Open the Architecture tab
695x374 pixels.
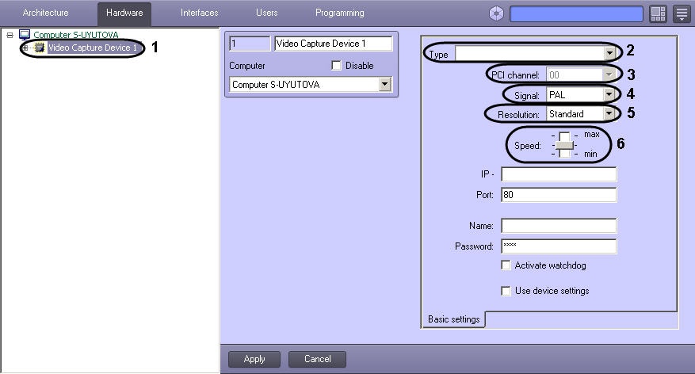tap(46, 13)
